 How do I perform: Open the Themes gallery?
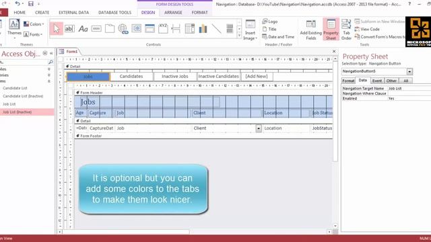coord(14,28)
